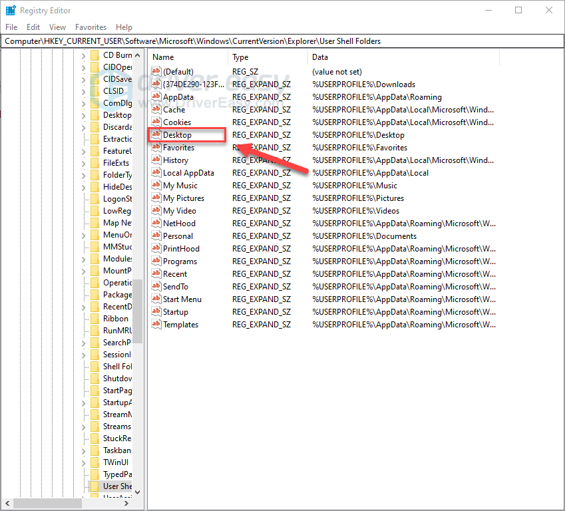Click the tree pane scroll-up arrow
565x511 pixels.
pos(137,55)
